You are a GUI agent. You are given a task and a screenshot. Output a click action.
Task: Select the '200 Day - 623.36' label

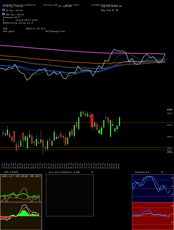(15, 15)
